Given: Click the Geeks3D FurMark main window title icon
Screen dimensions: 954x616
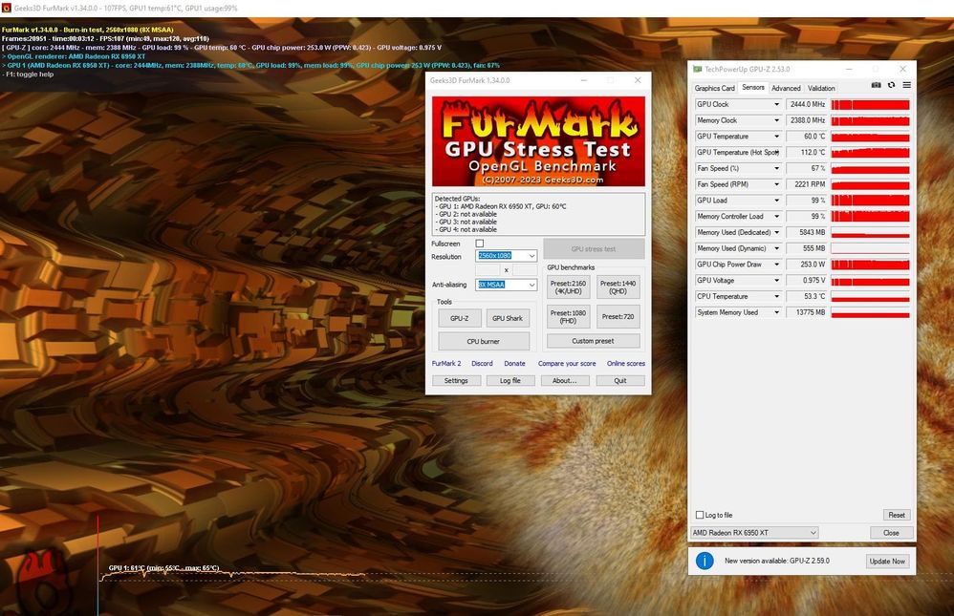Looking at the screenshot, I should pyautogui.click(x=6, y=8).
